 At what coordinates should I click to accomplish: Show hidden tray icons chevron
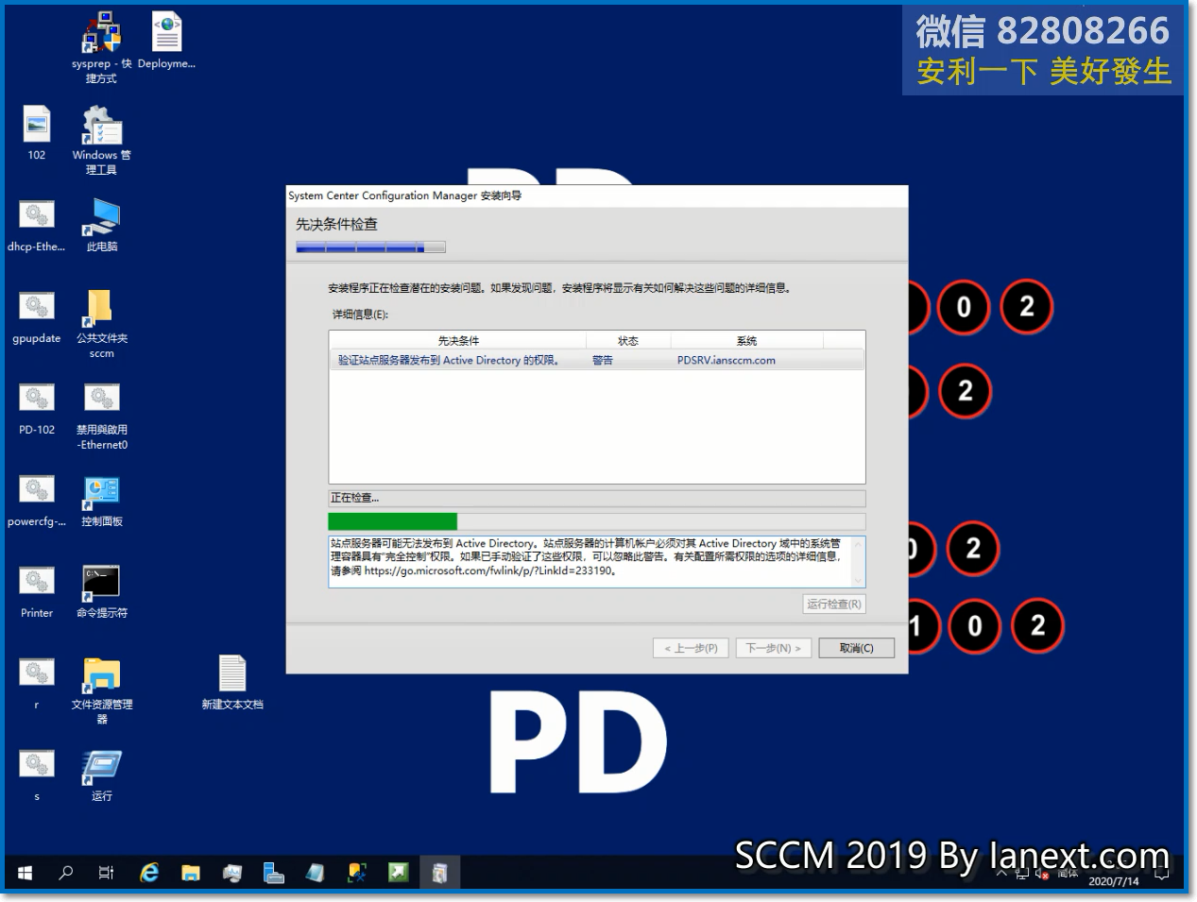point(1001,874)
